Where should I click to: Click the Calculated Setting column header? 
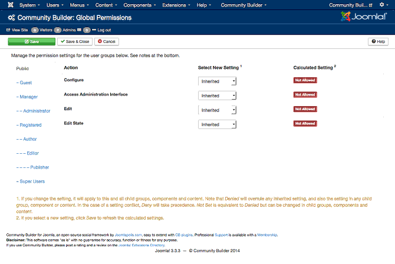(314, 68)
